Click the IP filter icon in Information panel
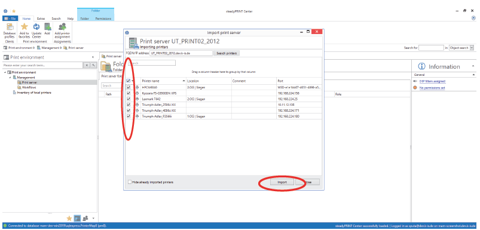 pos(415,81)
